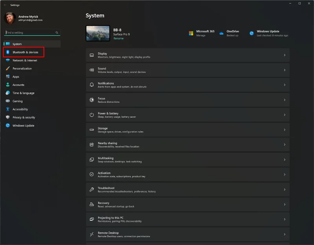Click the search magnifier icon
The height and width of the screenshot is (245, 314).
pyautogui.click(x=57, y=33)
